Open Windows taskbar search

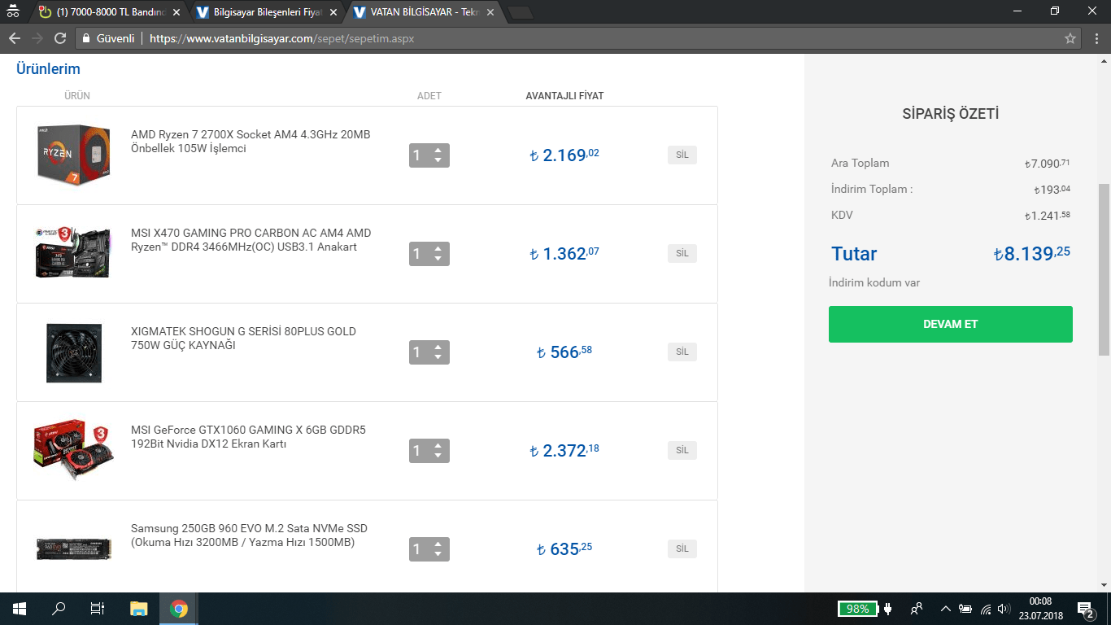59,609
